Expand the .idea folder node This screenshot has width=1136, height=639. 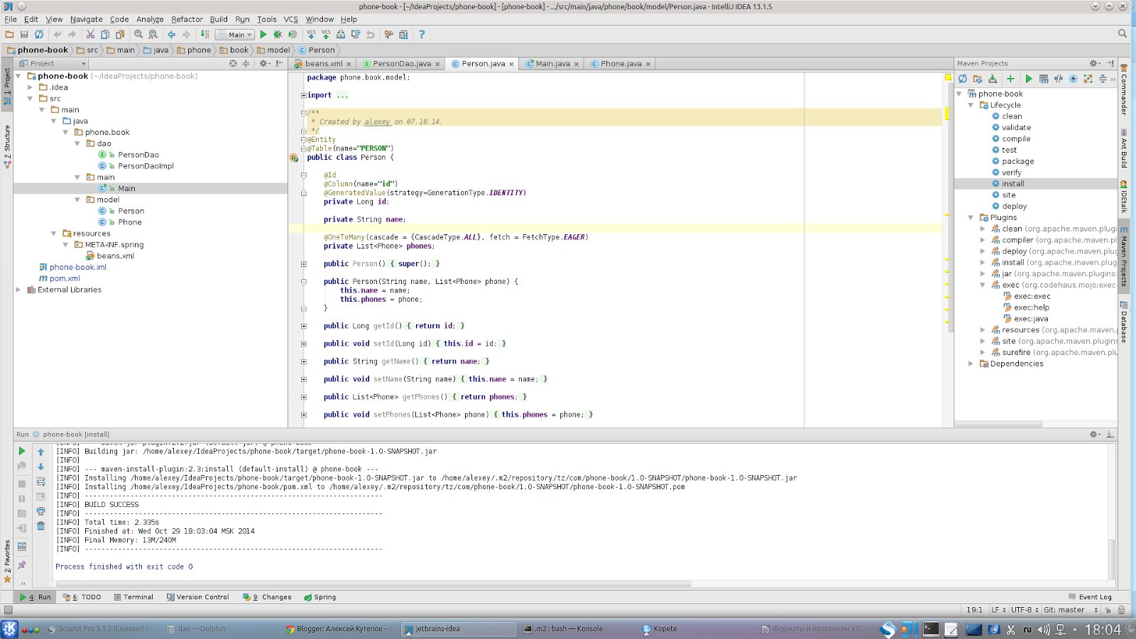[30, 87]
